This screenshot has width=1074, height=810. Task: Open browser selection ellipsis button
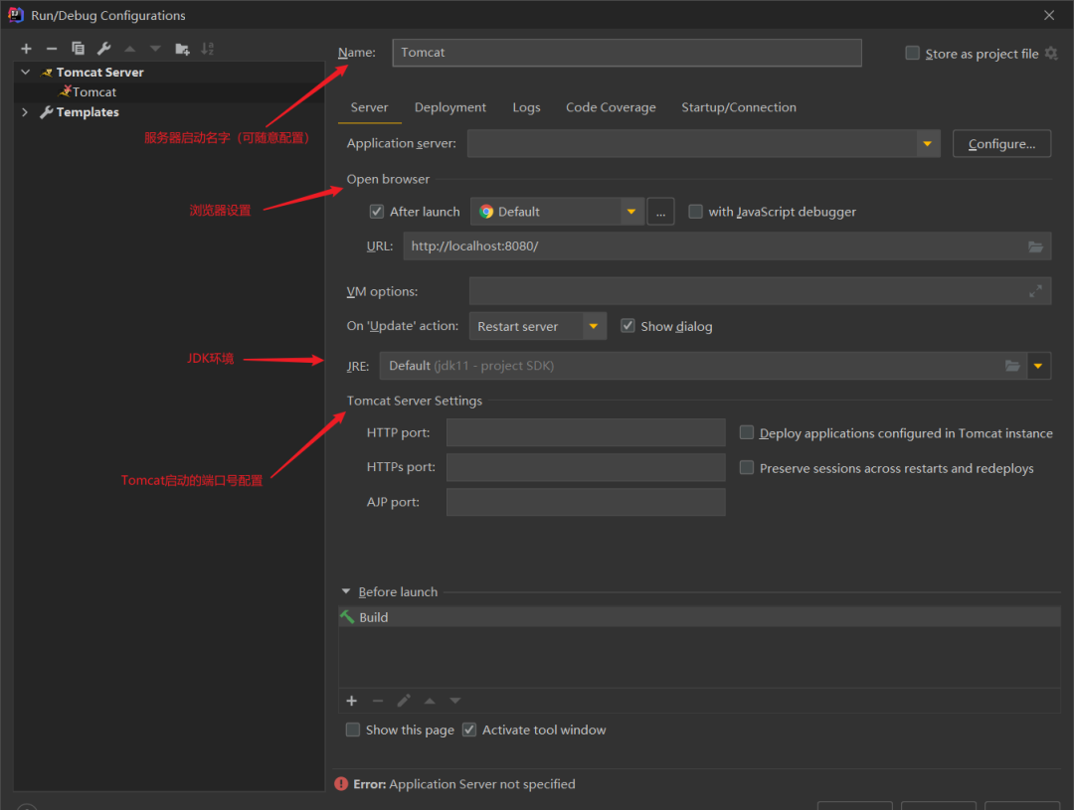pos(660,213)
